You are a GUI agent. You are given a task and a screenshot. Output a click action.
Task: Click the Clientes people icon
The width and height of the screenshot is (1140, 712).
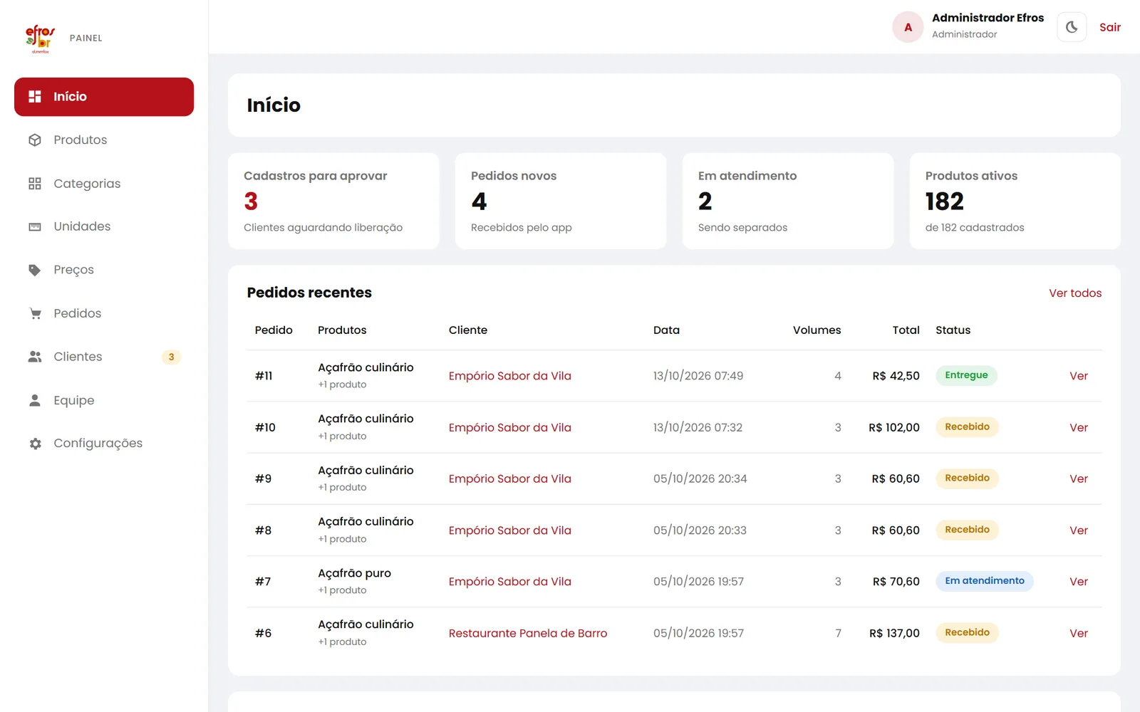point(35,357)
